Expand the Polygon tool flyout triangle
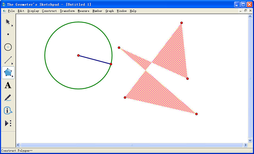Image resolution: width=254 pixels, height=154 pixels. tap(12, 76)
